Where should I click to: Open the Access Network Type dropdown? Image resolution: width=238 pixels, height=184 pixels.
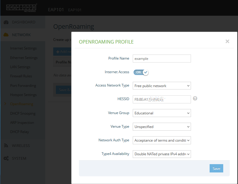coord(162,86)
